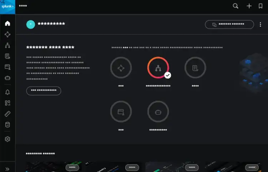Open the bookmark icon in header
The width and height of the screenshot is (268, 172).
(260, 6)
